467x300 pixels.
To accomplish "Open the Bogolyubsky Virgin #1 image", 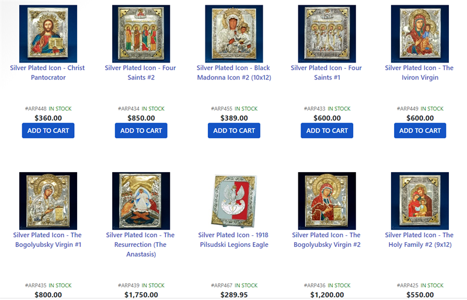I will coord(48,201).
